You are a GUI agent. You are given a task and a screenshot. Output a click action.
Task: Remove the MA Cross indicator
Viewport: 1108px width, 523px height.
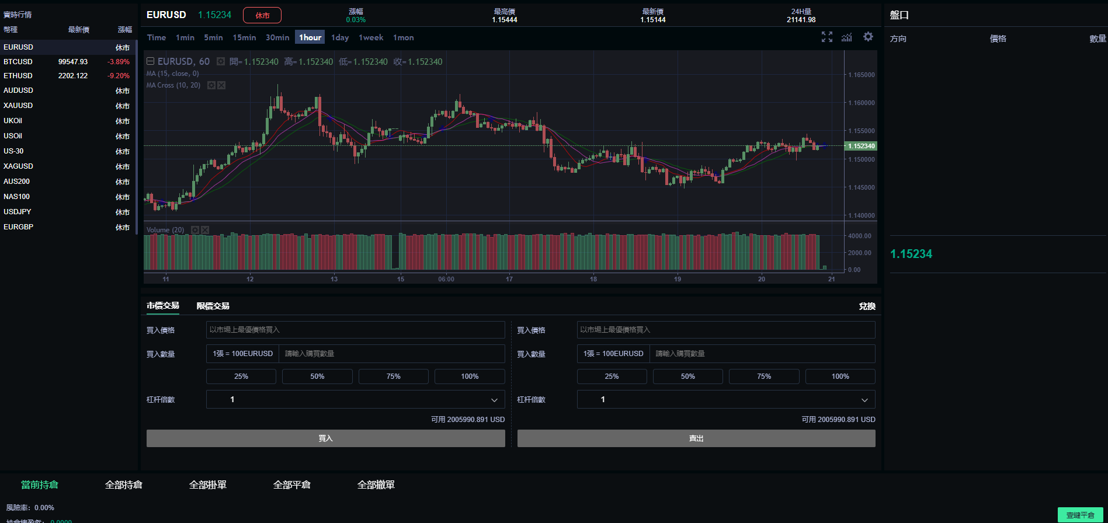(221, 85)
